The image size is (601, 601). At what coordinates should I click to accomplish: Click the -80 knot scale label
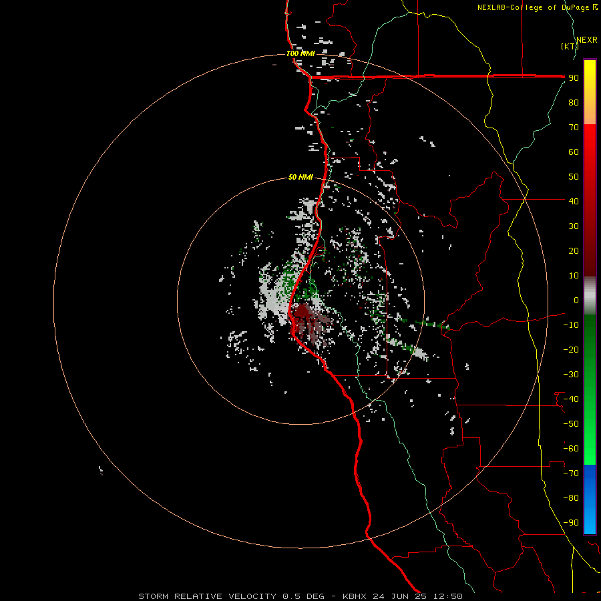571,498
